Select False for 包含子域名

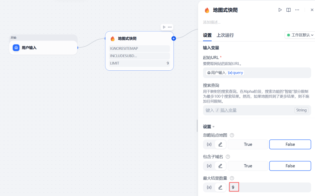(290, 166)
